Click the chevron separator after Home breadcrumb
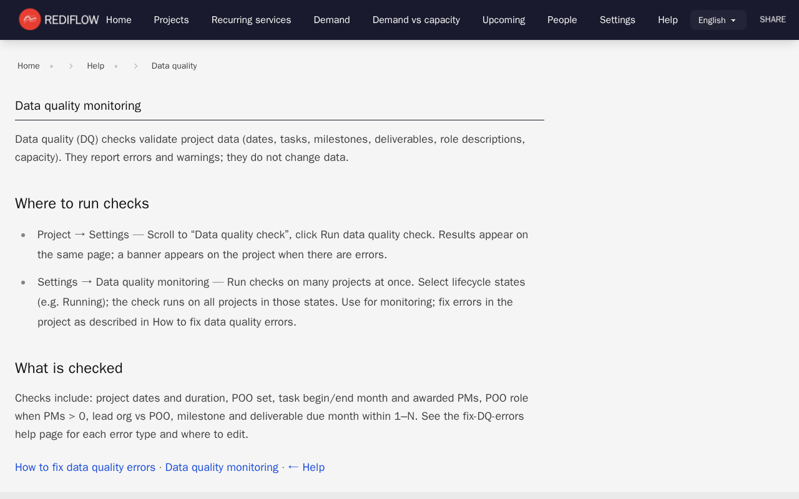The width and height of the screenshot is (799, 499). (71, 66)
